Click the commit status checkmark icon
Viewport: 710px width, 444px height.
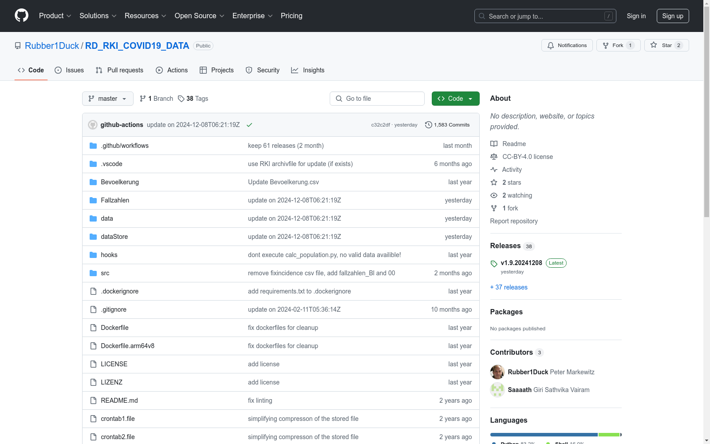(x=249, y=125)
